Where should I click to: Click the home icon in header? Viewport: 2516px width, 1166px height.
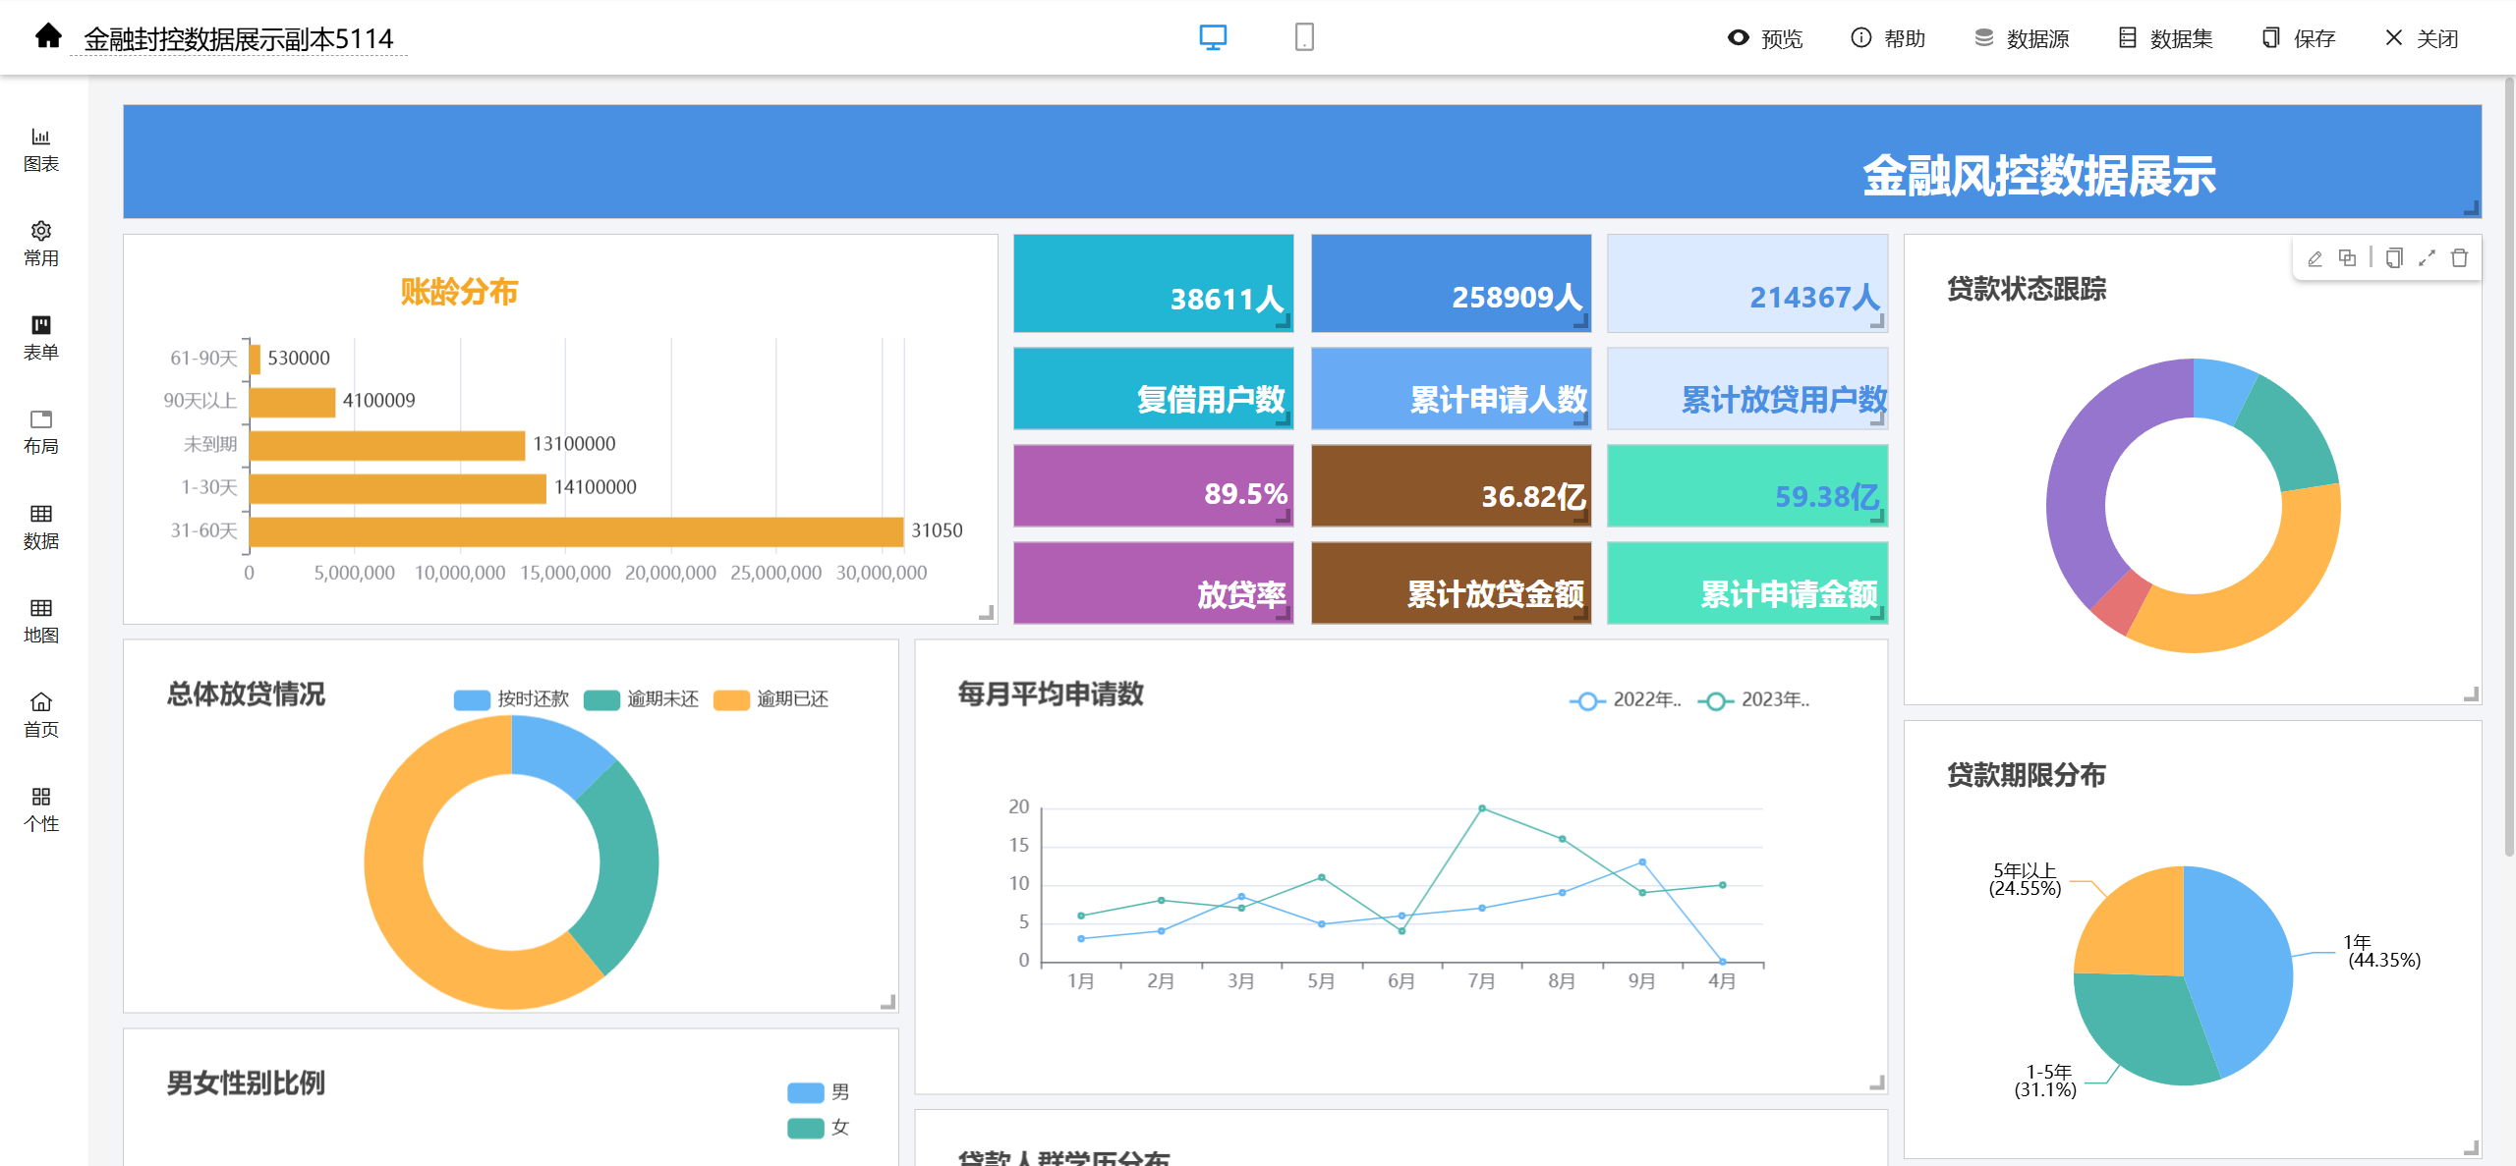48,37
